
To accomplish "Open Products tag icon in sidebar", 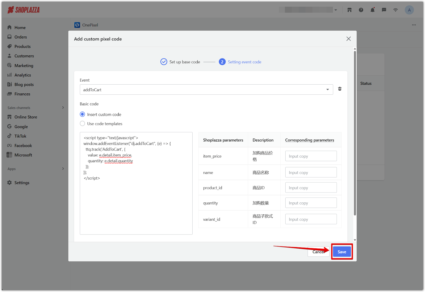I will (10, 46).
